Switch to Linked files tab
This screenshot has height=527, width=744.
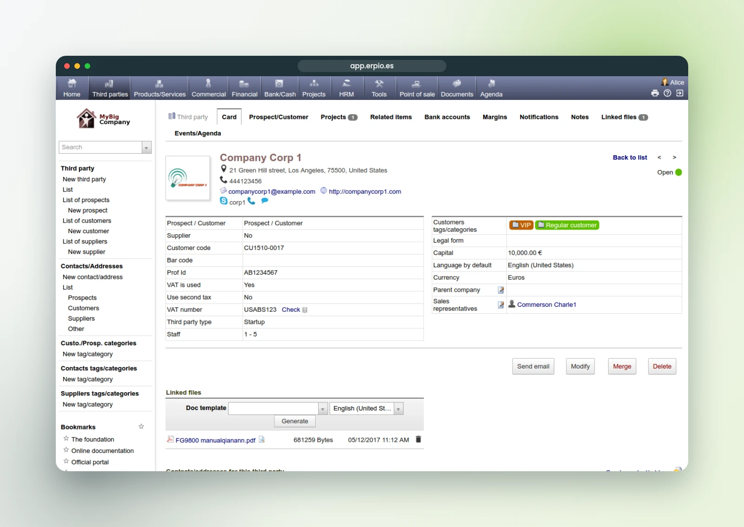coord(624,117)
